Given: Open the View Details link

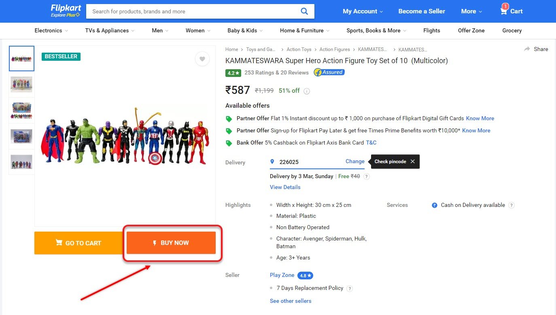Looking at the screenshot, I should (285, 187).
